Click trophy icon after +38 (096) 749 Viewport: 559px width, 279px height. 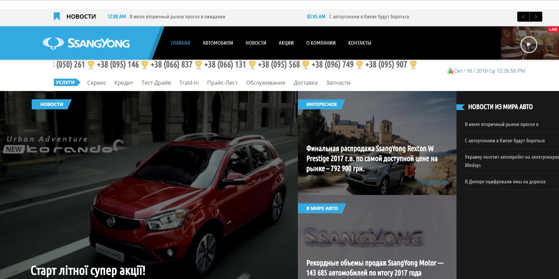(x=359, y=65)
